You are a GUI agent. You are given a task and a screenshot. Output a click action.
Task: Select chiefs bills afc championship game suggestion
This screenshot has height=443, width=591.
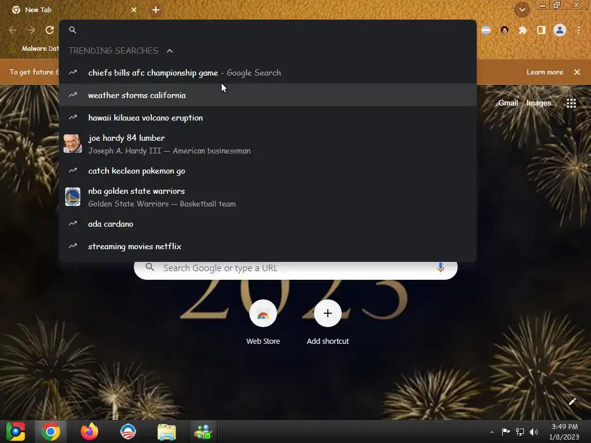tap(268, 73)
